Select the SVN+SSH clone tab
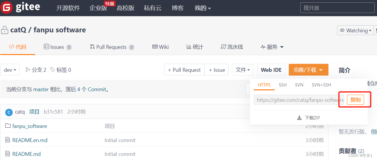Screen dimensions: 377x160 coord(321,85)
